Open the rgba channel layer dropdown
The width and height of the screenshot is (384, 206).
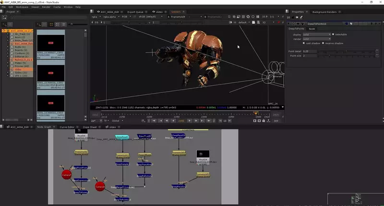96,17
